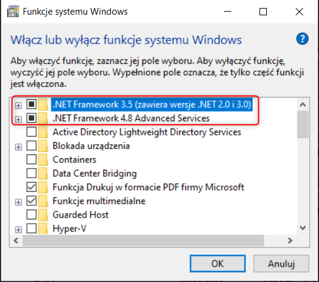This screenshot has width=319, height=282.
Task: Open the blue help question mark icon
Action: pyautogui.click(x=302, y=39)
